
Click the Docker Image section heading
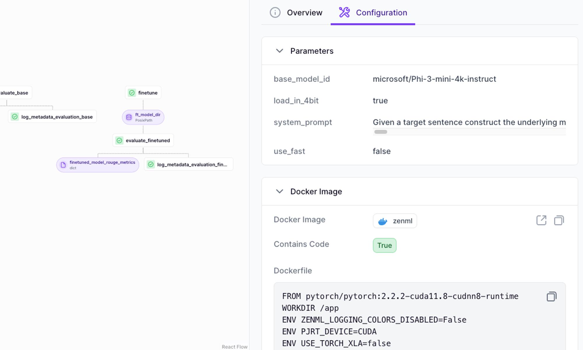[x=316, y=192]
